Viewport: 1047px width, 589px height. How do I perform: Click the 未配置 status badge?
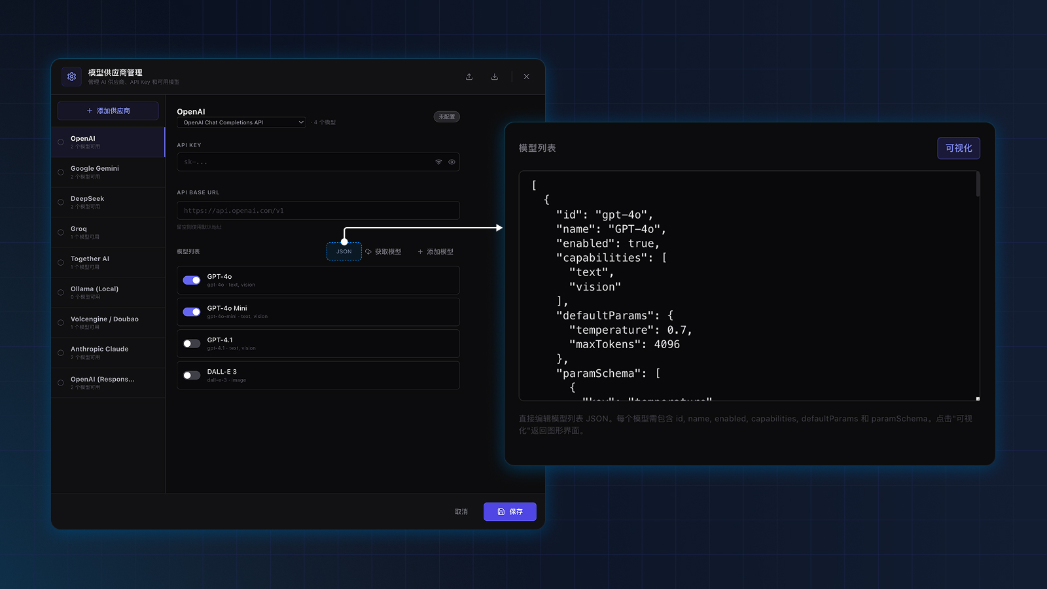447,116
